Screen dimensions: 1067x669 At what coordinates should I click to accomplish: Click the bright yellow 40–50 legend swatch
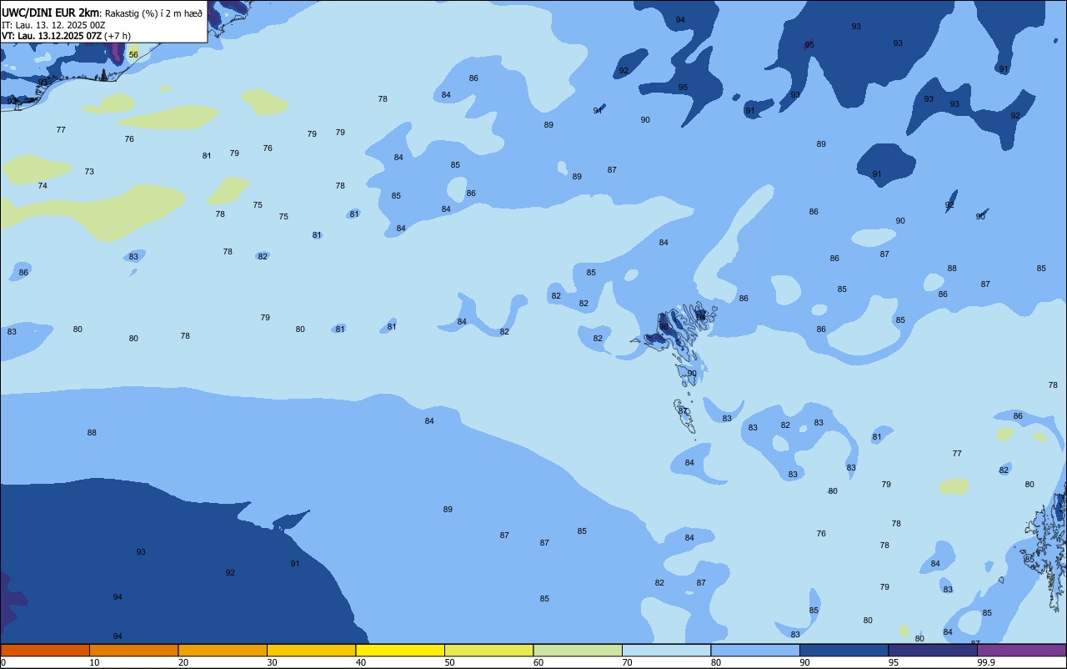pos(400,650)
